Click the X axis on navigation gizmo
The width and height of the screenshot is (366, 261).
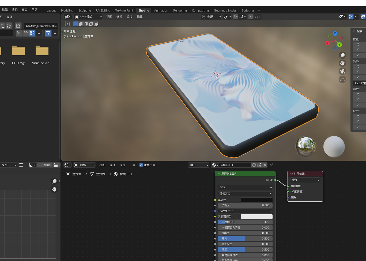(327, 43)
